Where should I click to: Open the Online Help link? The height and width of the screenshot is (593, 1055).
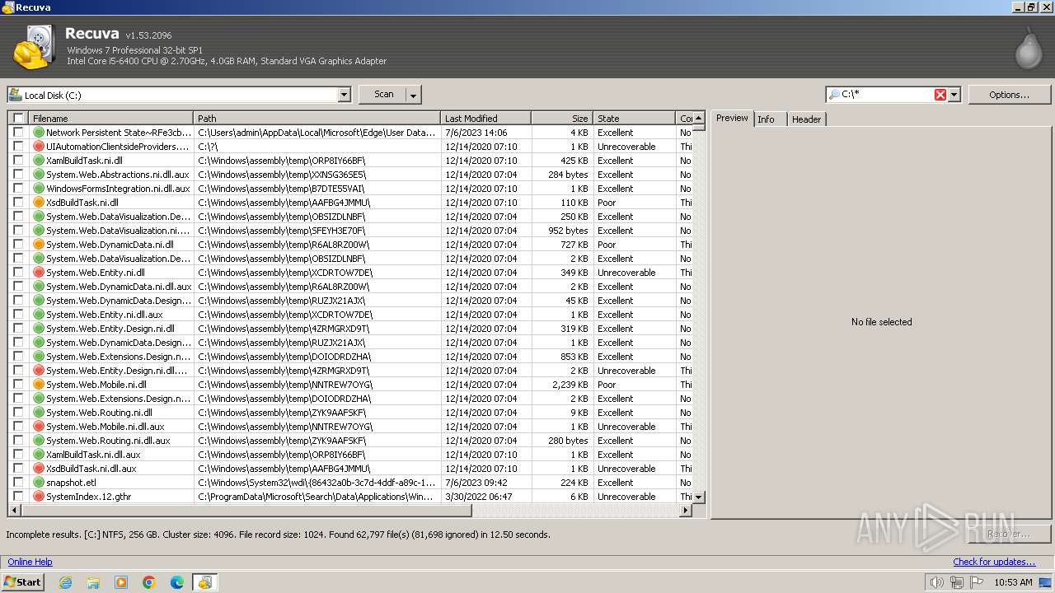pos(30,562)
